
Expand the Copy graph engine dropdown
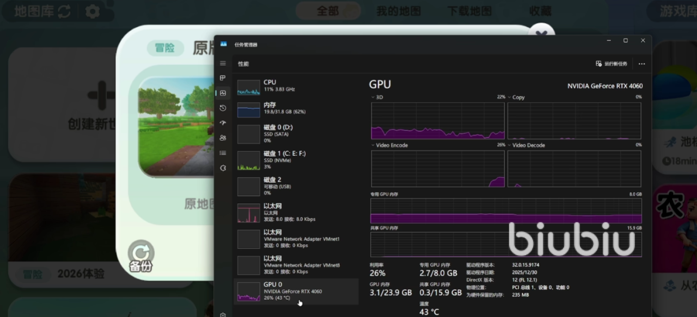[x=510, y=97]
